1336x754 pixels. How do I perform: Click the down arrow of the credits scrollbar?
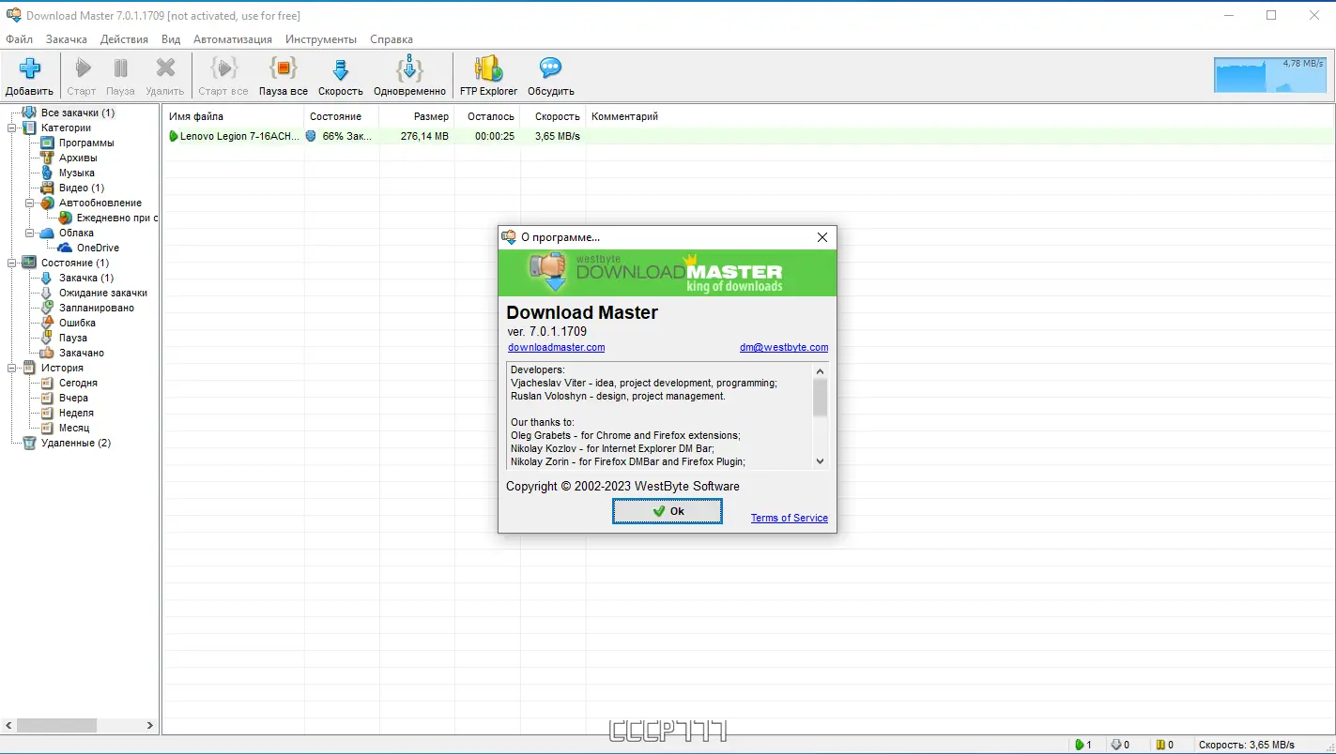pos(821,460)
